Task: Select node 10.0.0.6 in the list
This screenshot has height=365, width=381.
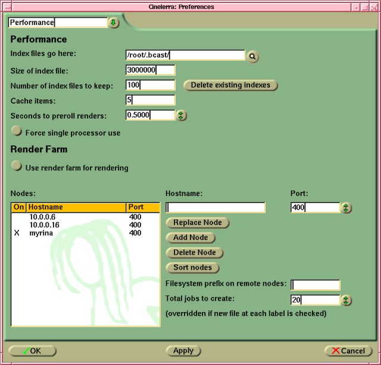Action: [42, 217]
